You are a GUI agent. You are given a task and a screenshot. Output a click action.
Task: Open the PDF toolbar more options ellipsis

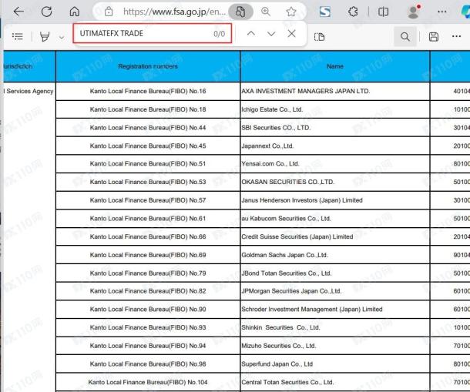tap(456, 36)
